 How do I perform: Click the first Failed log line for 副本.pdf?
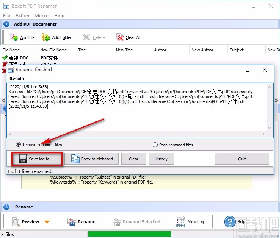pyautogui.click(x=130, y=96)
